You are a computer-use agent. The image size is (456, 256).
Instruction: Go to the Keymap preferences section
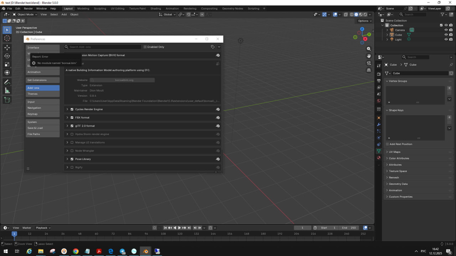43,114
